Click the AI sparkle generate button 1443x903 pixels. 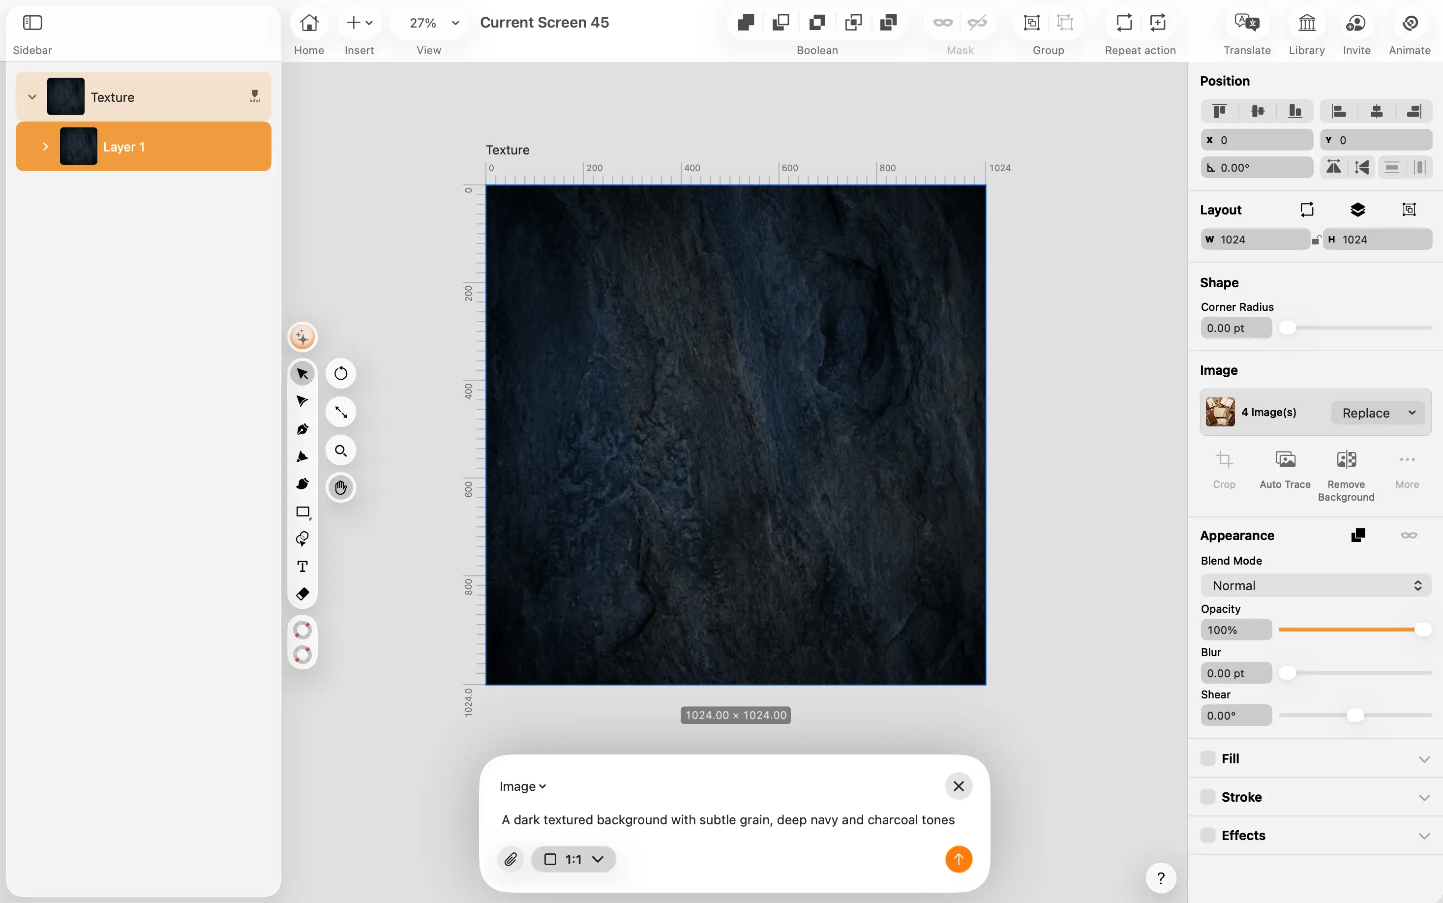click(x=302, y=337)
